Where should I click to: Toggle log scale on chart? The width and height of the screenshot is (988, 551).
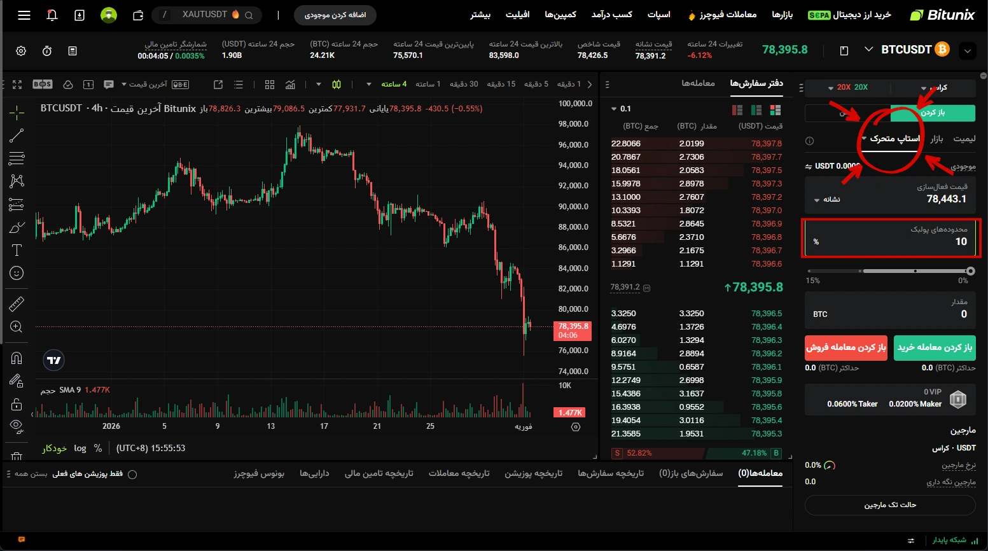pyautogui.click(x=80, y=448)
